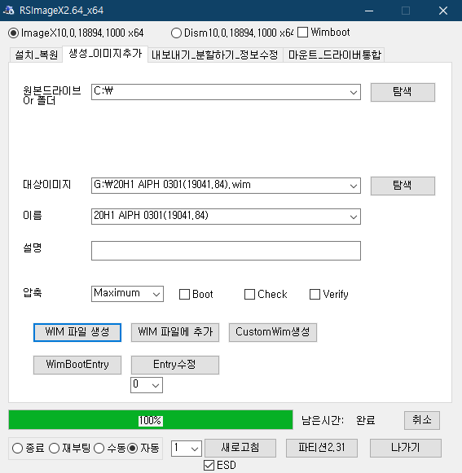Click the RSImageX app icon in title bar

click(x=9, y=11)
